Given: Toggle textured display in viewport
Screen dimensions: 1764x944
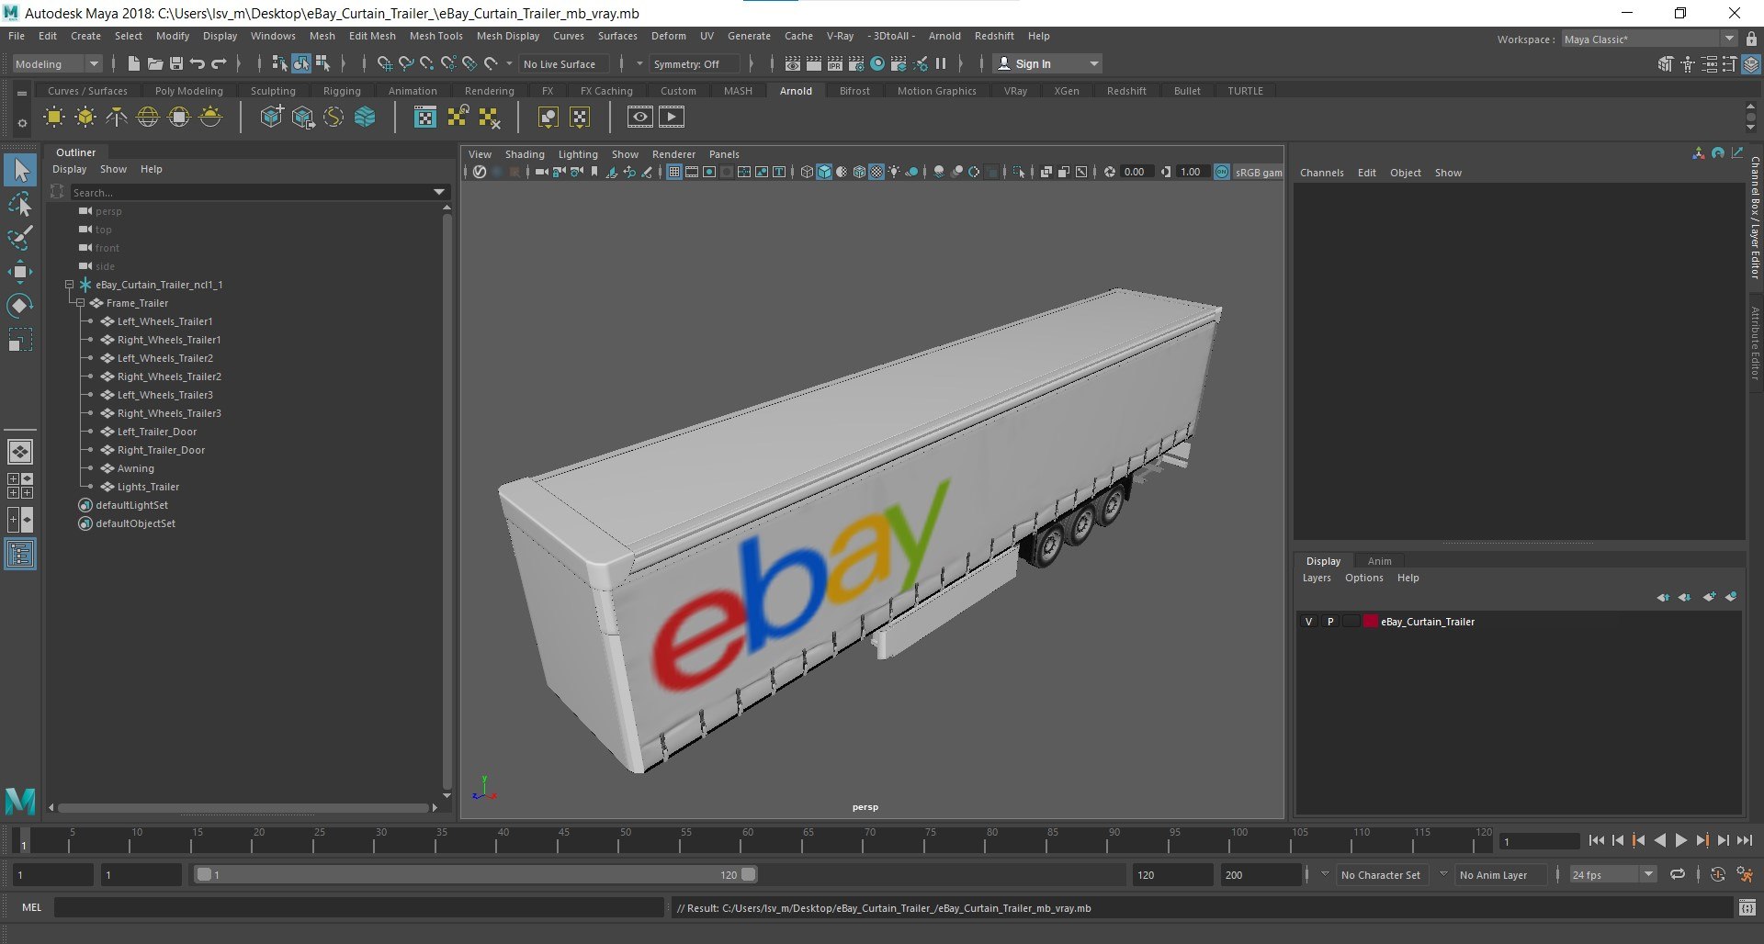Looking at the screenshot, I should point(876,172).
